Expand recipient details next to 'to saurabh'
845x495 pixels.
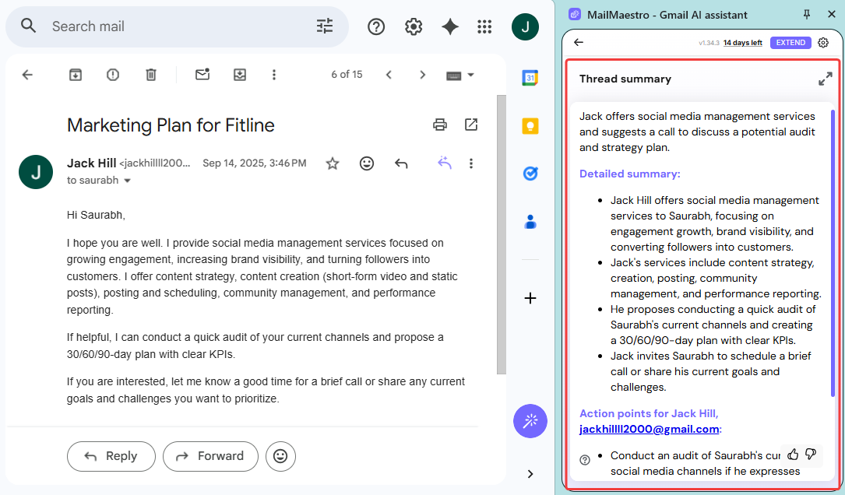(128, 181)
